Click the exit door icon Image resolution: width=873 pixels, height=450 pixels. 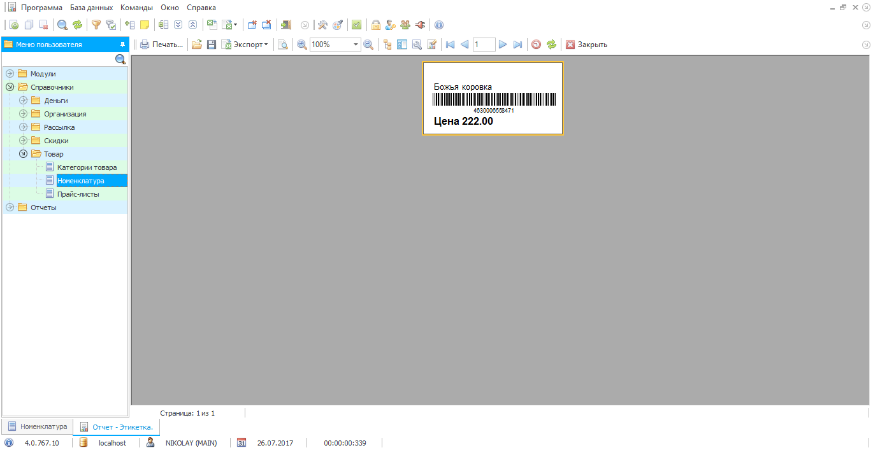tap(285, 25)
